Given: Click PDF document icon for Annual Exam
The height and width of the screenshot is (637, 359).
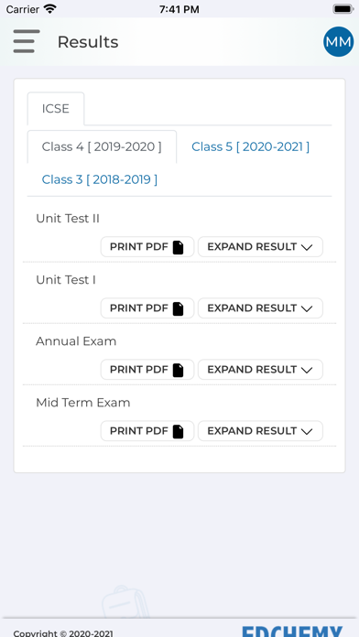Looking at the screenshot, I should pos(178,370).
